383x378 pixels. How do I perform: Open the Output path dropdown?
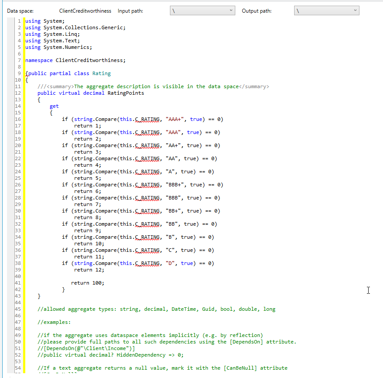(x=327, y=10)
